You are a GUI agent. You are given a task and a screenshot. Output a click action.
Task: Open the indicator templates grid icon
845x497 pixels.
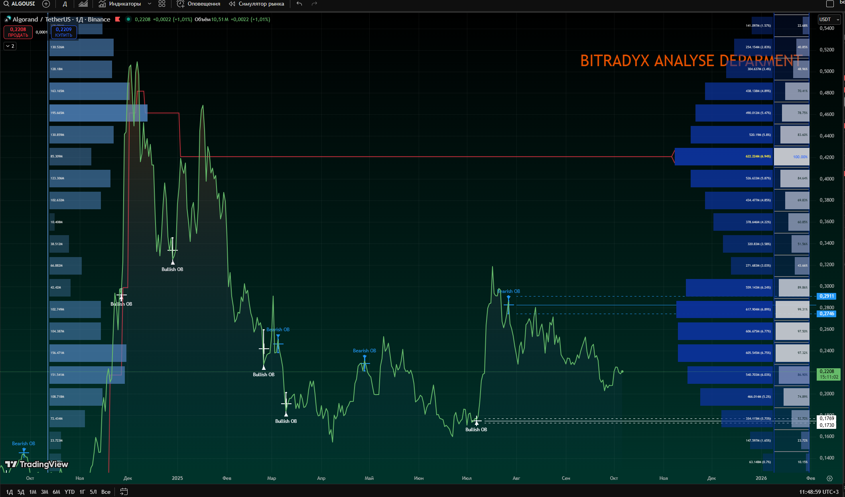(x=162, y=4)
